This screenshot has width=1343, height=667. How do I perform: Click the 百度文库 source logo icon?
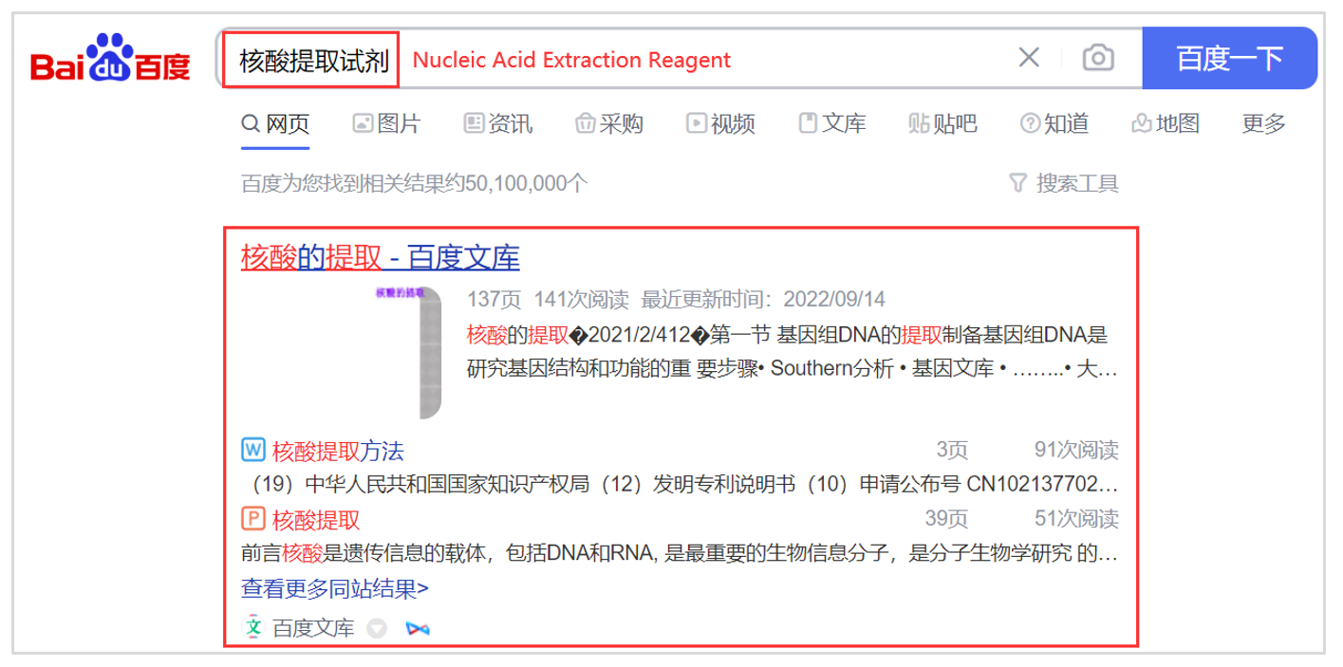(x=252, y=628)
